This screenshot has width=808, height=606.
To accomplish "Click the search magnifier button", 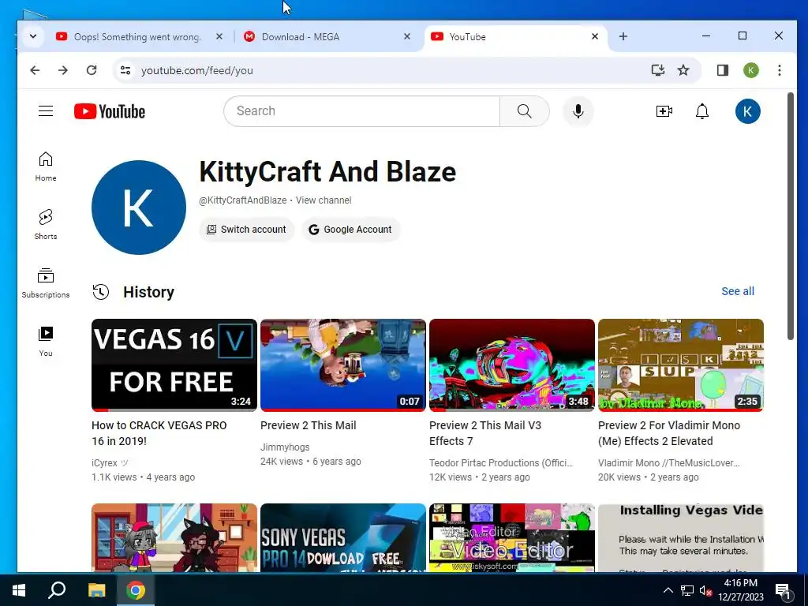I will (524, 110).
